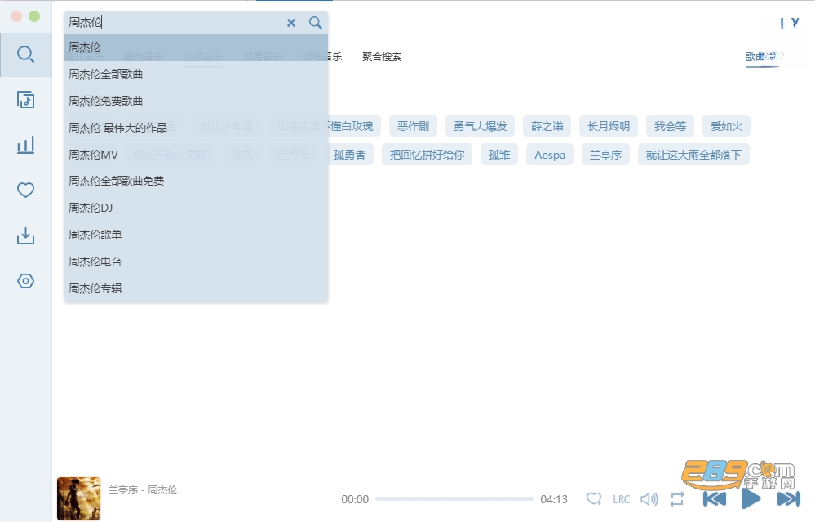Open the song list sidebar icon

25,99
